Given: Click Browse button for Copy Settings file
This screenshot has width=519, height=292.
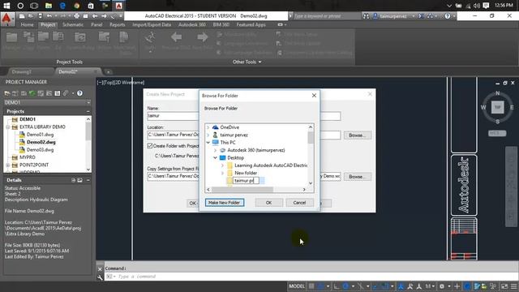Looking at the screenshot, I should pos(357,177).
